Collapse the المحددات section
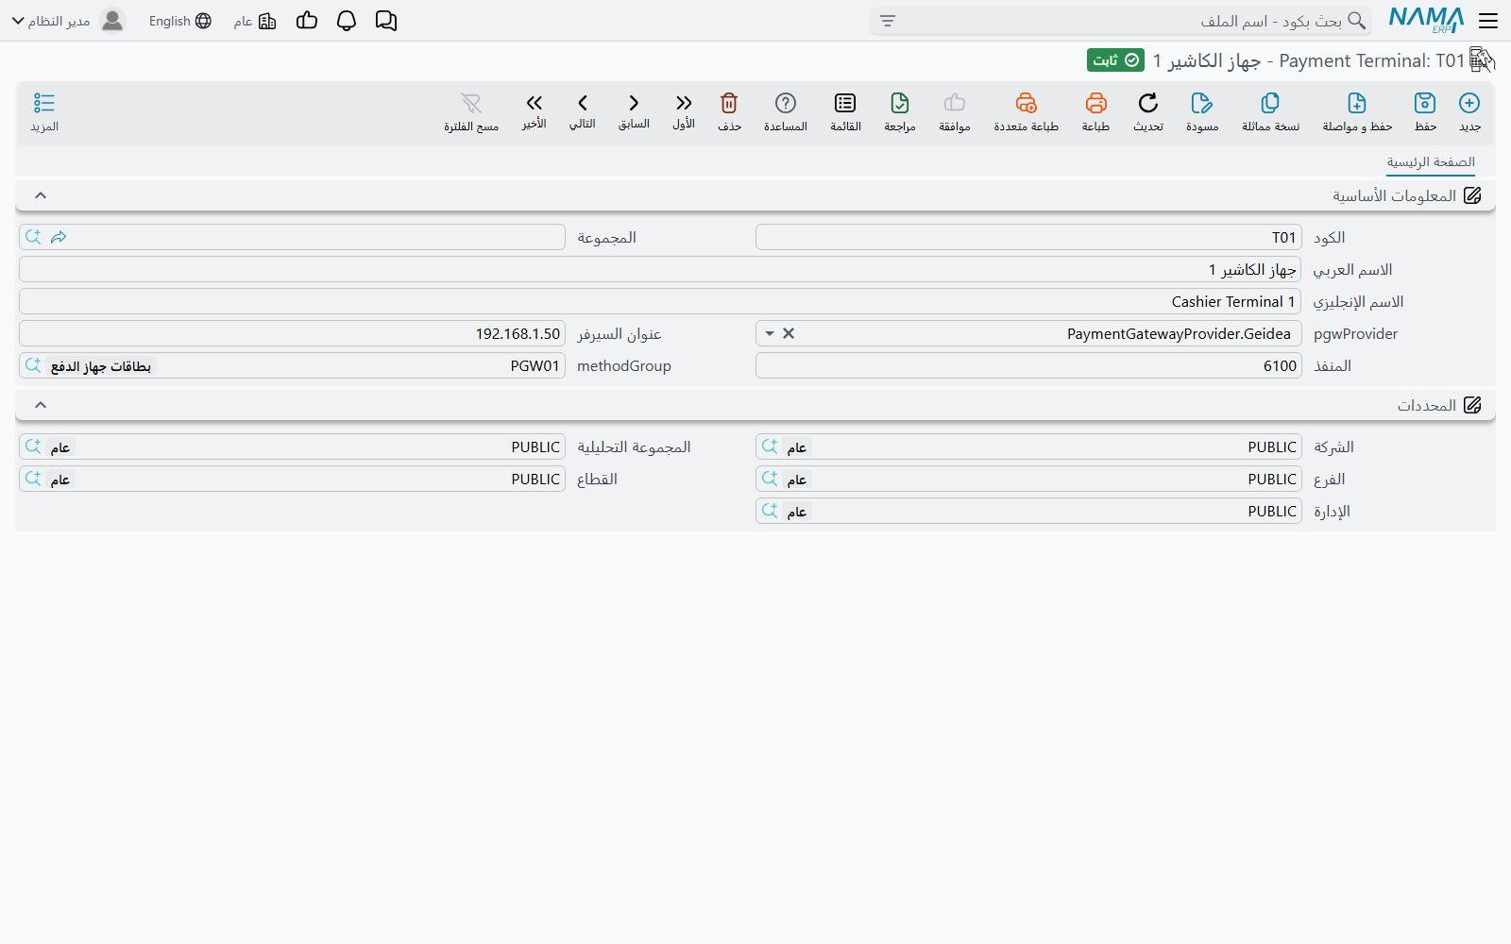Image resolution: width=1511 pixels, height=944 pixels. 41,405
